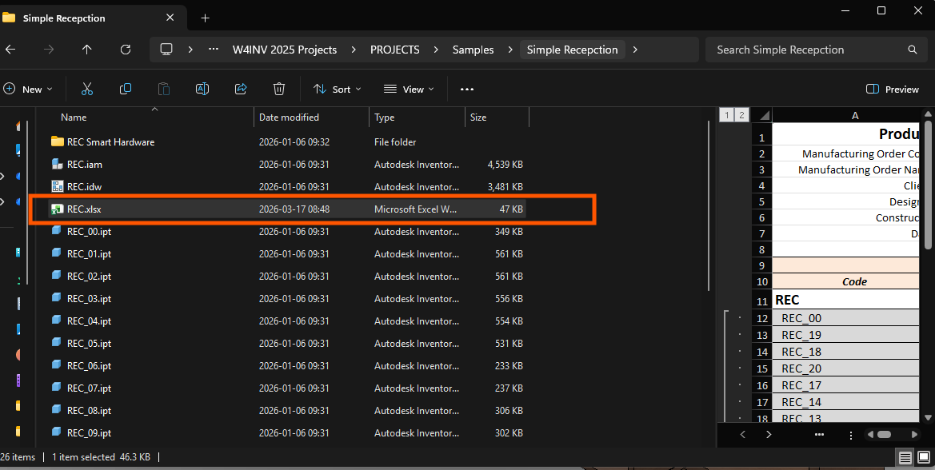
Task: Navigate to PROJECTS in the breadcrumb
Action: [395, 50]
